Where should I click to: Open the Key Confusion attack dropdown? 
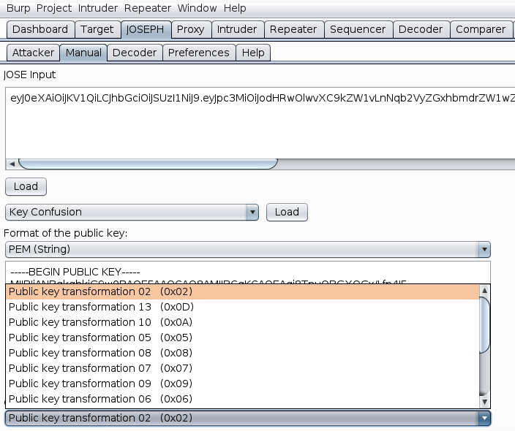132,213
